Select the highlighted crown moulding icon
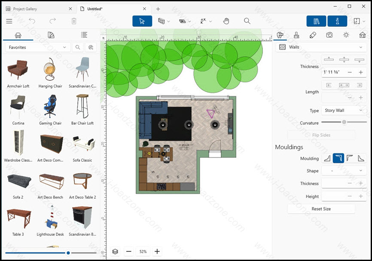372x261 pixels. tap(338, 158)
